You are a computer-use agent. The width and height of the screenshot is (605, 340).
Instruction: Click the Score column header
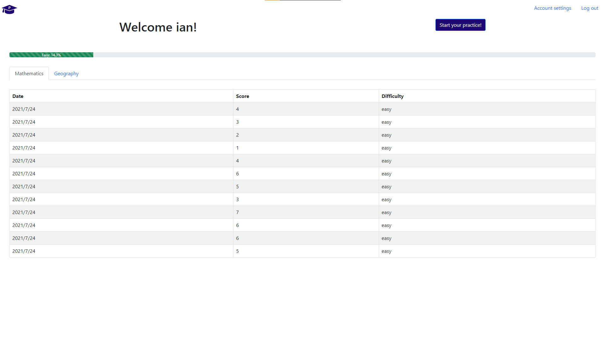pyautogui.click(x=242, y=96)
